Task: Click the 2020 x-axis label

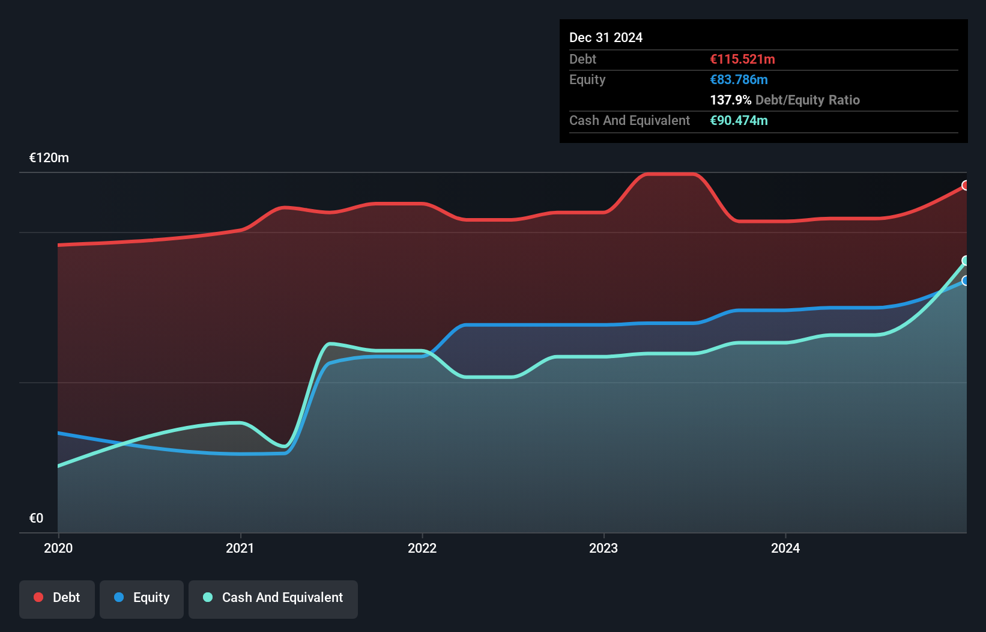Action: 58,548
